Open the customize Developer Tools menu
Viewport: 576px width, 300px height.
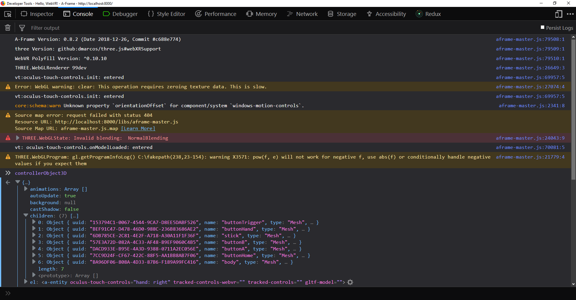point(571,14)
